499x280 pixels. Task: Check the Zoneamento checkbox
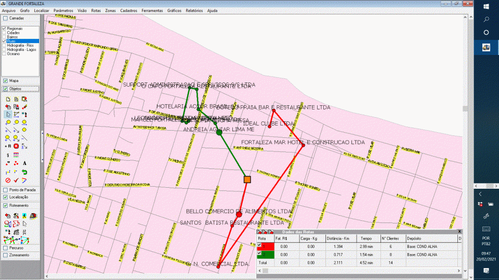click(x=5, y=255)
